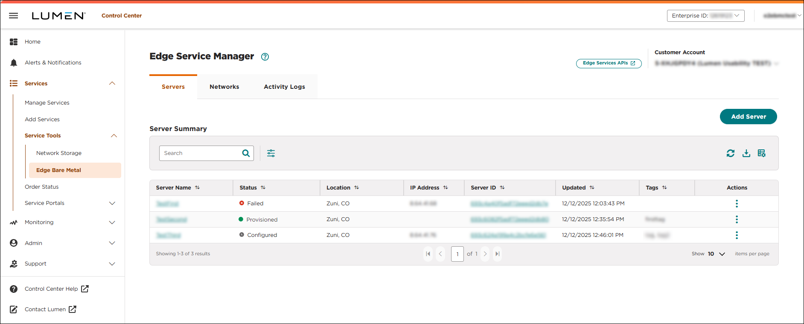Collapse the Services menu section
This screenshot has height=324, width=804.
coord(112,84)
